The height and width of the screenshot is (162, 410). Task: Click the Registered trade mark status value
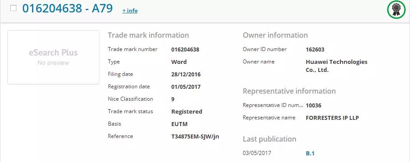click(187, 111)
